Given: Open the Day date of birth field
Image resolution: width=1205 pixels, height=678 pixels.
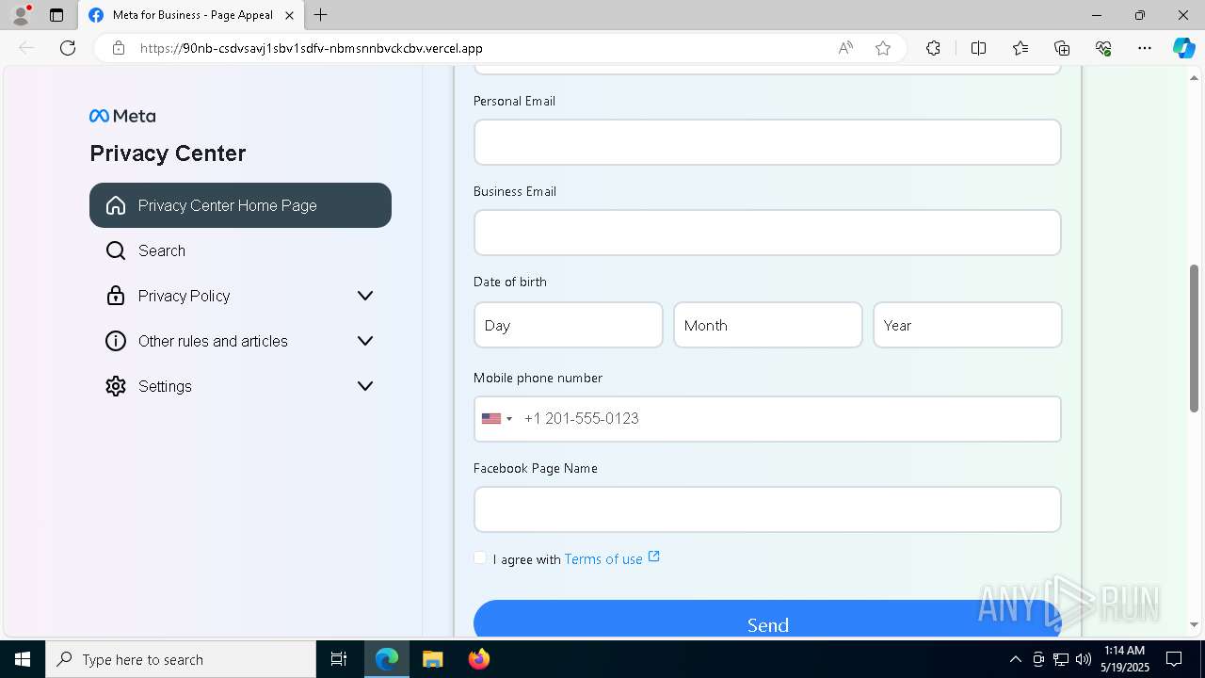Looking at the screenshot, I should 569,325.
